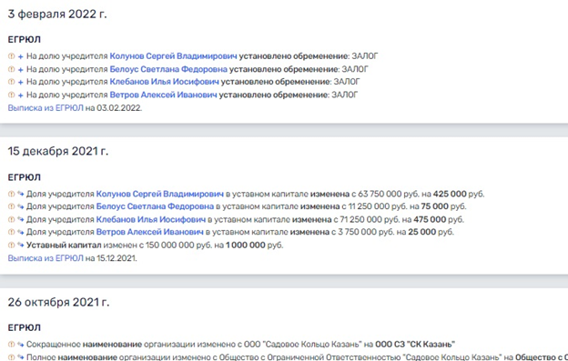Click change arrow icon in Клебанов share row
Image resolution: width=568 pixels, height=361 pixels.
pyautogui.click(x=21, y=219)
